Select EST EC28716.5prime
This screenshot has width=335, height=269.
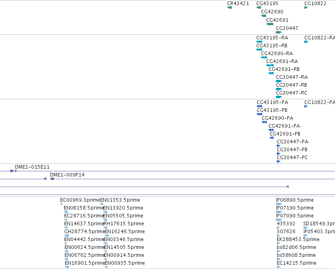(84, 216)
